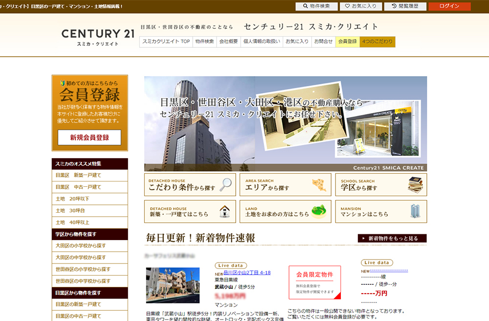Click the Live data badge above 品川区小山 listing

(x=231, y=266)
